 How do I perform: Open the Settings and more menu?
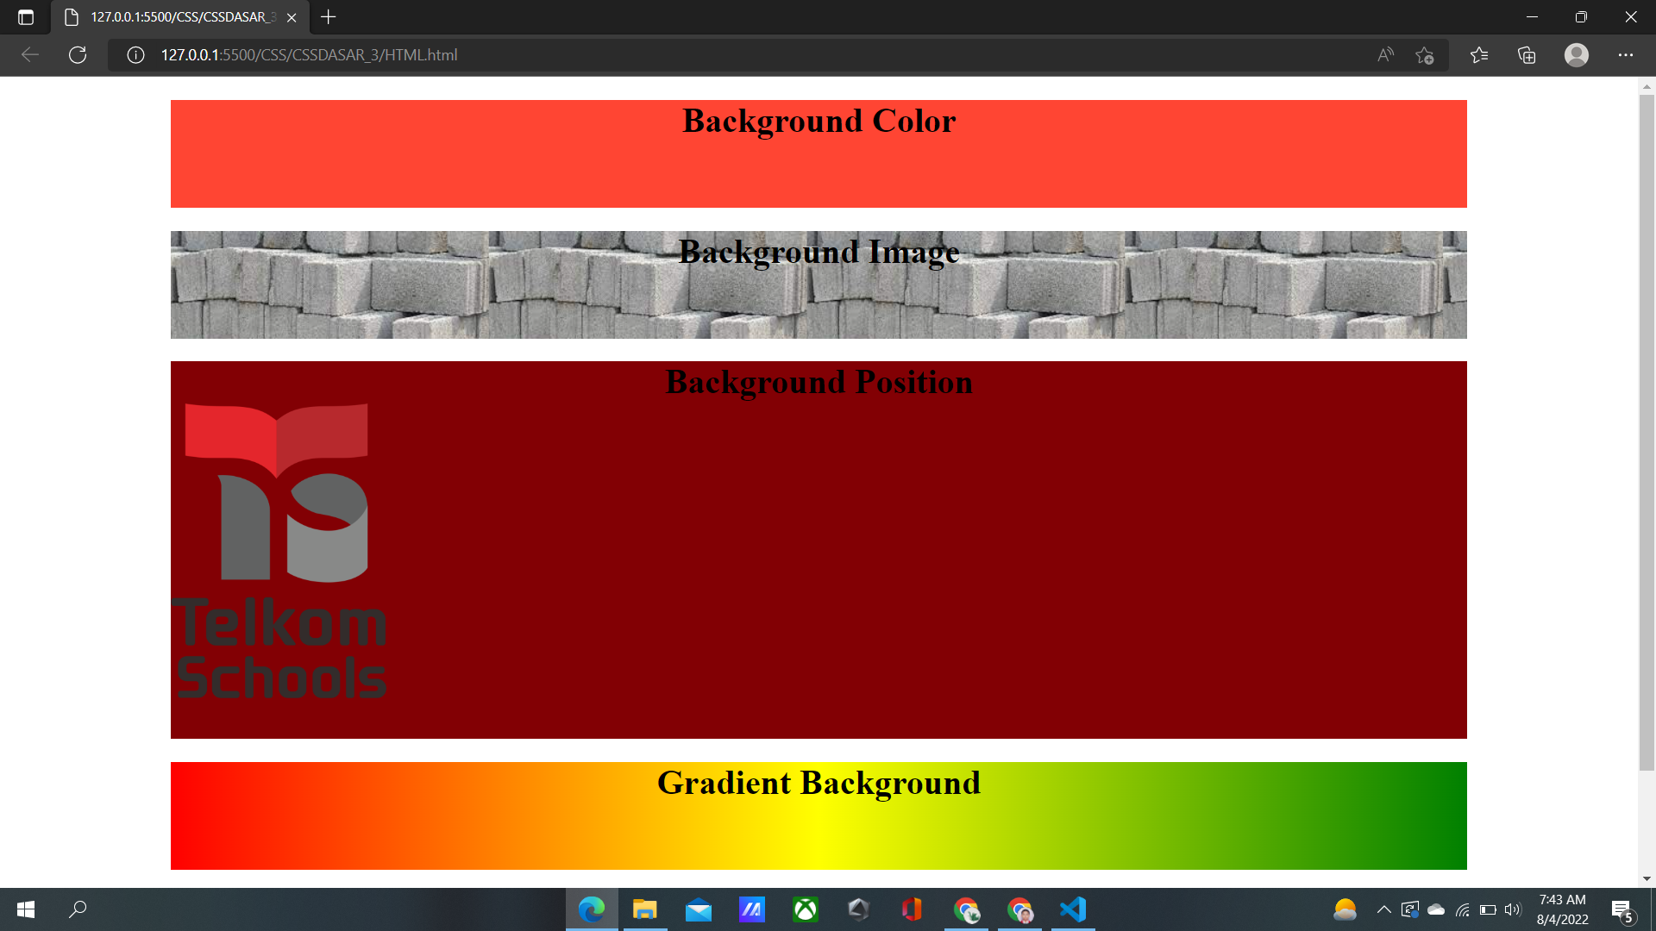tap(1627, 55)
